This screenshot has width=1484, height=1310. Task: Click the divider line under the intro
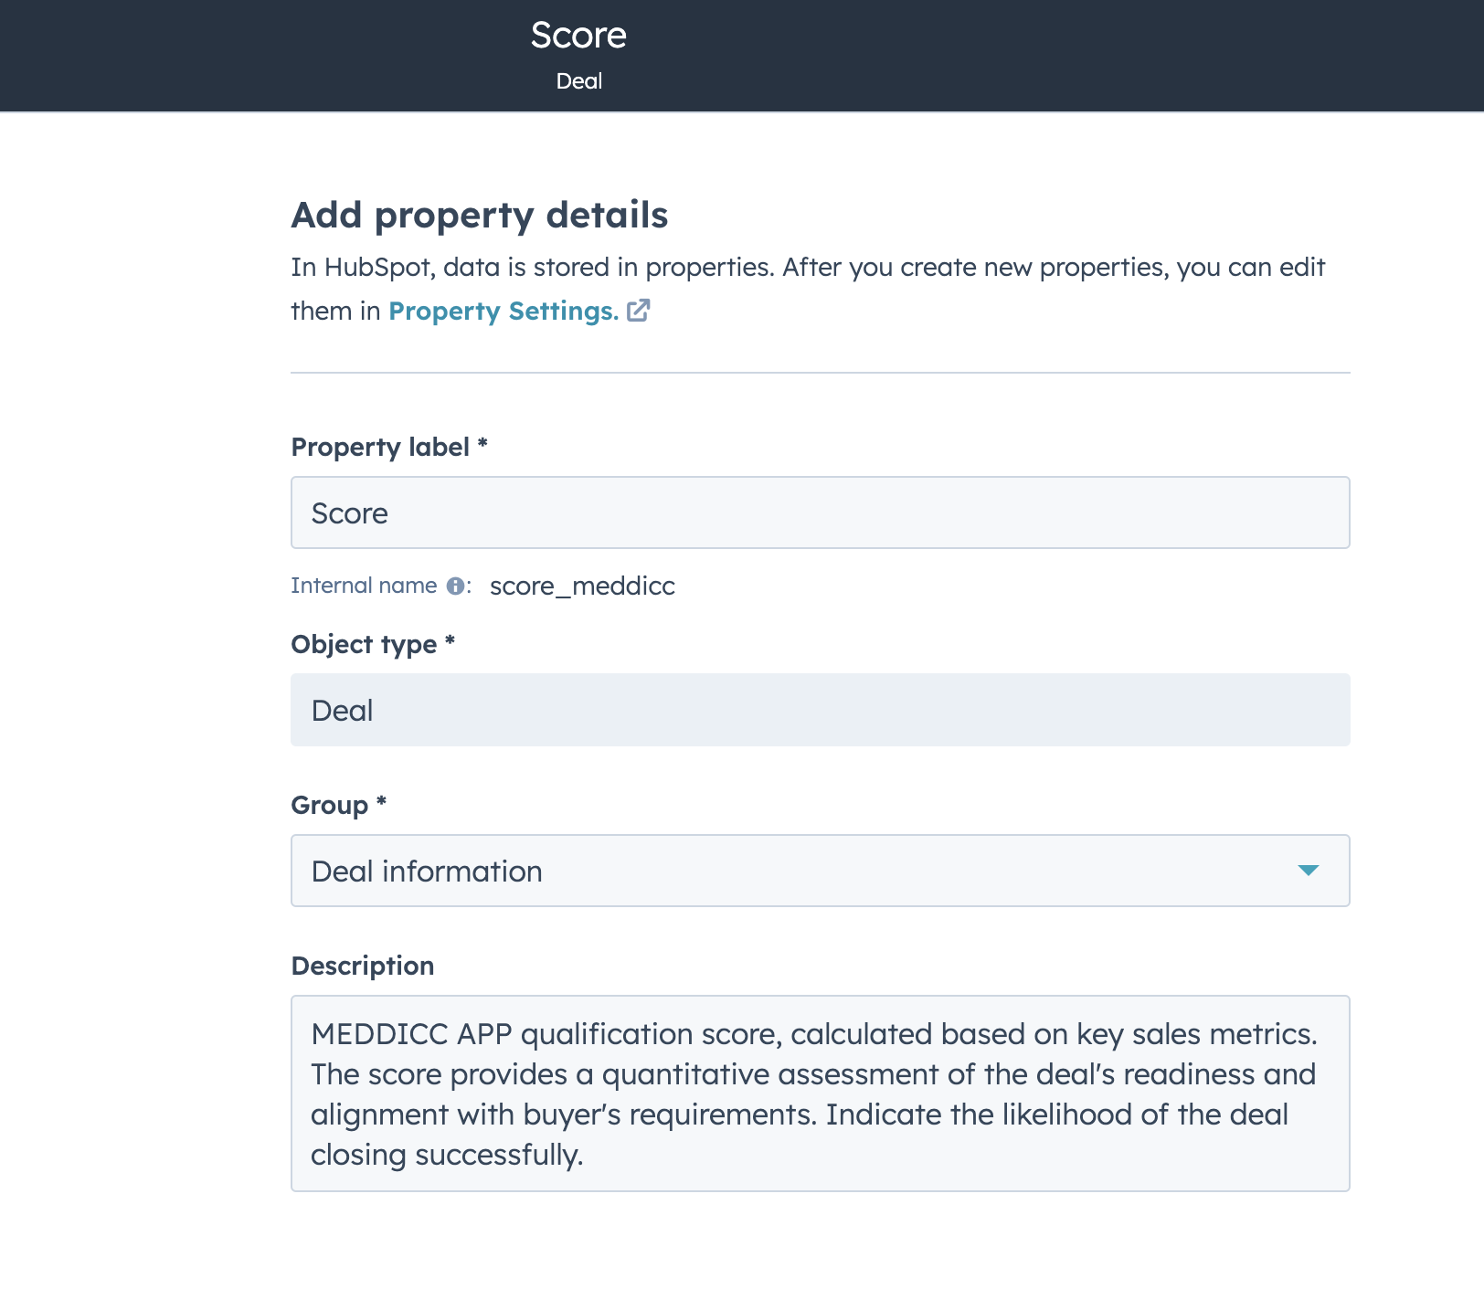[820, 373]
